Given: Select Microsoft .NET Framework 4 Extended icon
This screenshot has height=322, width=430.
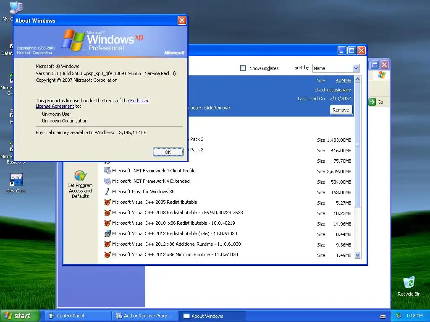Looking at the screenshot, I should (x=107, y=181).
